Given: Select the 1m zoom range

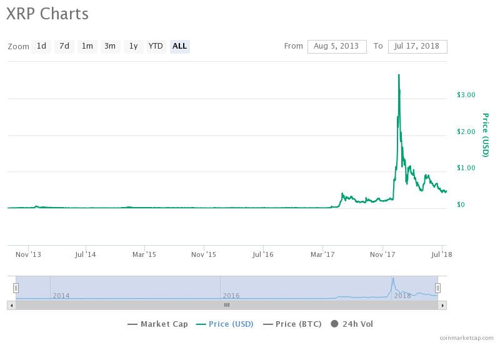Looking at the screenshot, I should point(87,46).
